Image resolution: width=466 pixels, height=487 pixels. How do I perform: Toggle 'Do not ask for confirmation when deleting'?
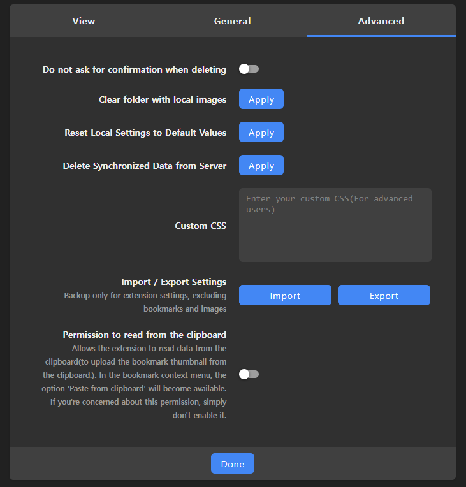pyautogui.click(x=249, y=69)
